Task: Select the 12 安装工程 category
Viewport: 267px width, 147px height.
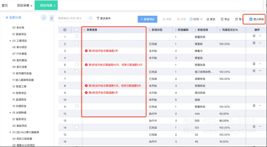Action: (19, 86)
